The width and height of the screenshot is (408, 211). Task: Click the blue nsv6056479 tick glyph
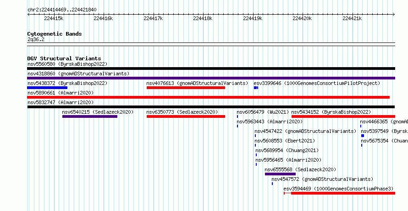point(237,116)
